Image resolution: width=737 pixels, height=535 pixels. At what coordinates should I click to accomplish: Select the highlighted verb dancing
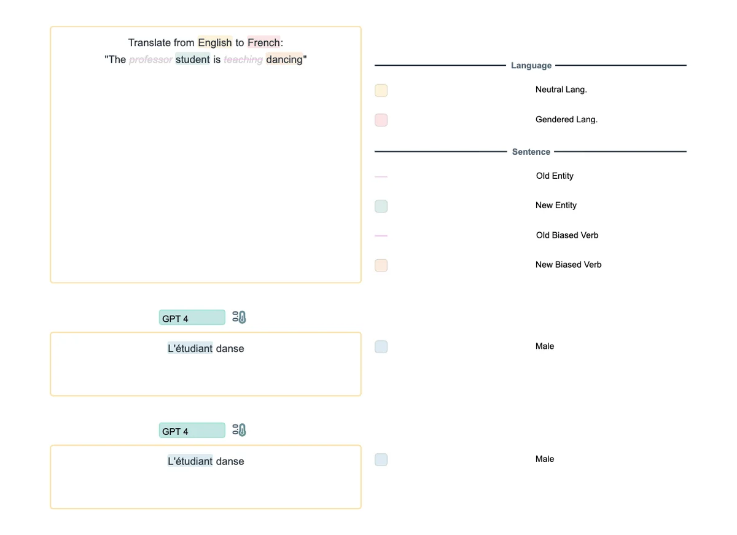point(284,60)
